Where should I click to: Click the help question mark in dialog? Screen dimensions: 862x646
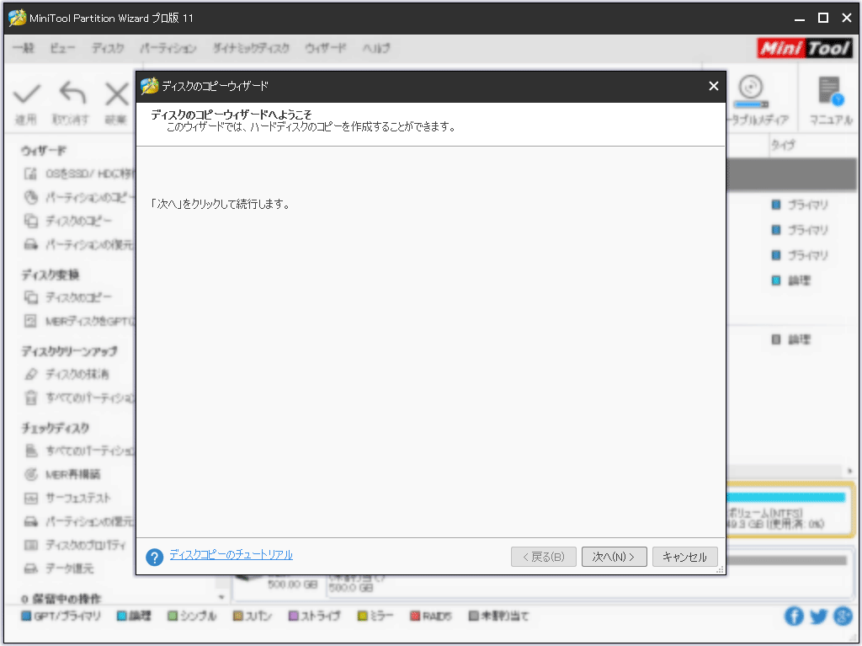point(153,557)
